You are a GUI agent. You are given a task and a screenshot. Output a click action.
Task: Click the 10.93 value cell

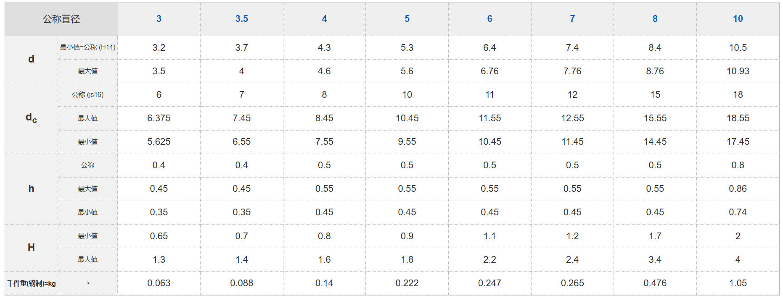pyautogui.click(x=738, y=71)
